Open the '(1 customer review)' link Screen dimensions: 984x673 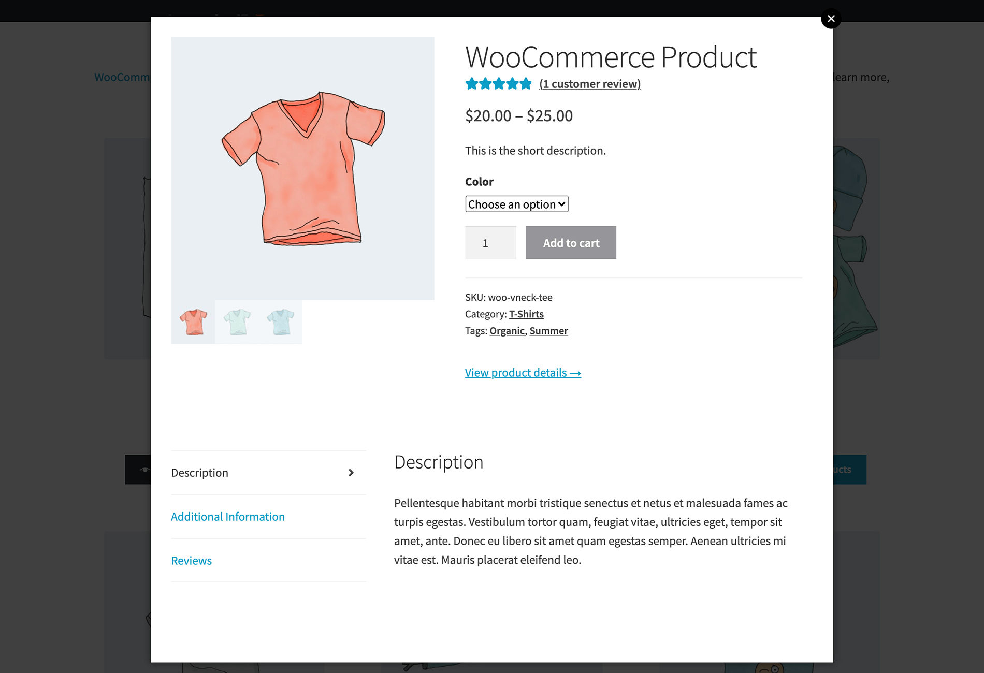(590, 83)
